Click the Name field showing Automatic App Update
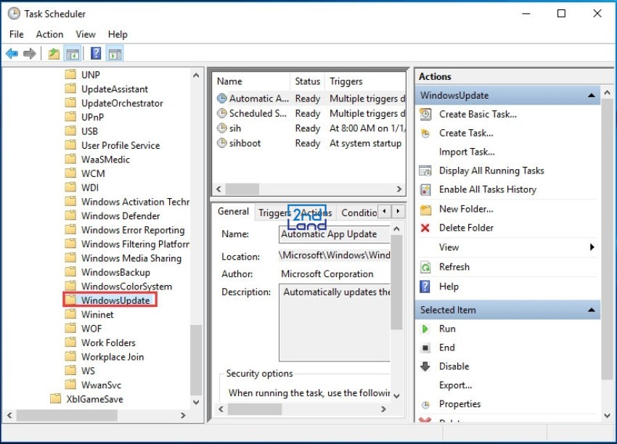 [335, 234]
